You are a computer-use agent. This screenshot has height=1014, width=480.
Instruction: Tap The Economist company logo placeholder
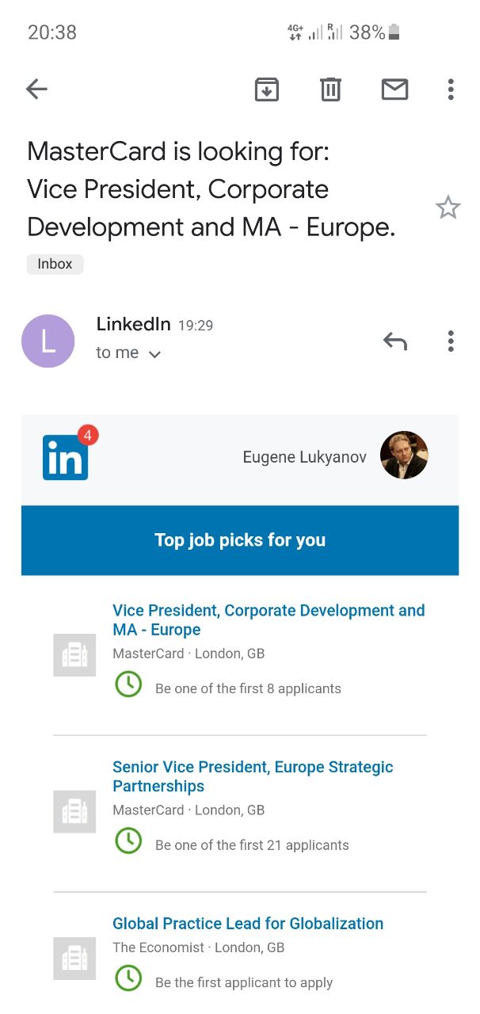[74, 959]
